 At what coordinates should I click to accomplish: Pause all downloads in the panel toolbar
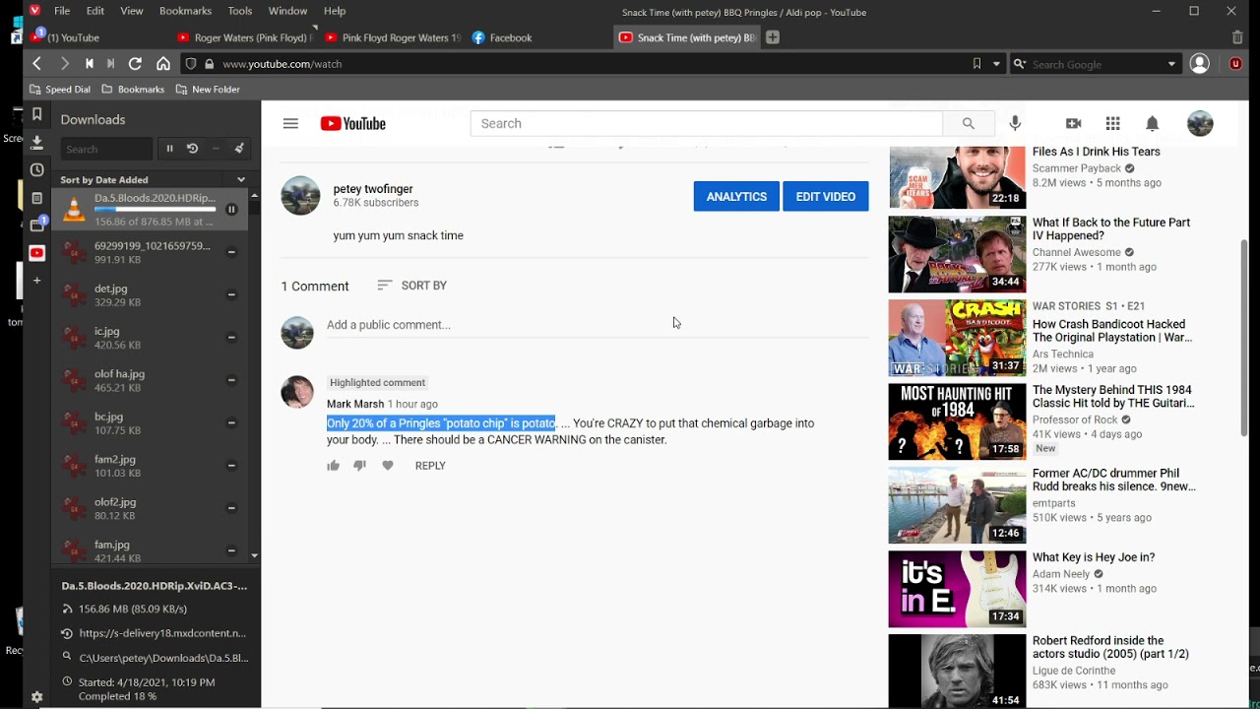click(x=169, y=149)
